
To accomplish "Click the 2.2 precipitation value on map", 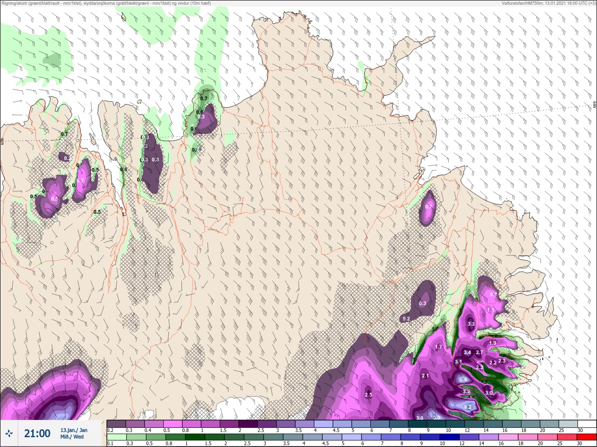I will click(x=493, y=363).
